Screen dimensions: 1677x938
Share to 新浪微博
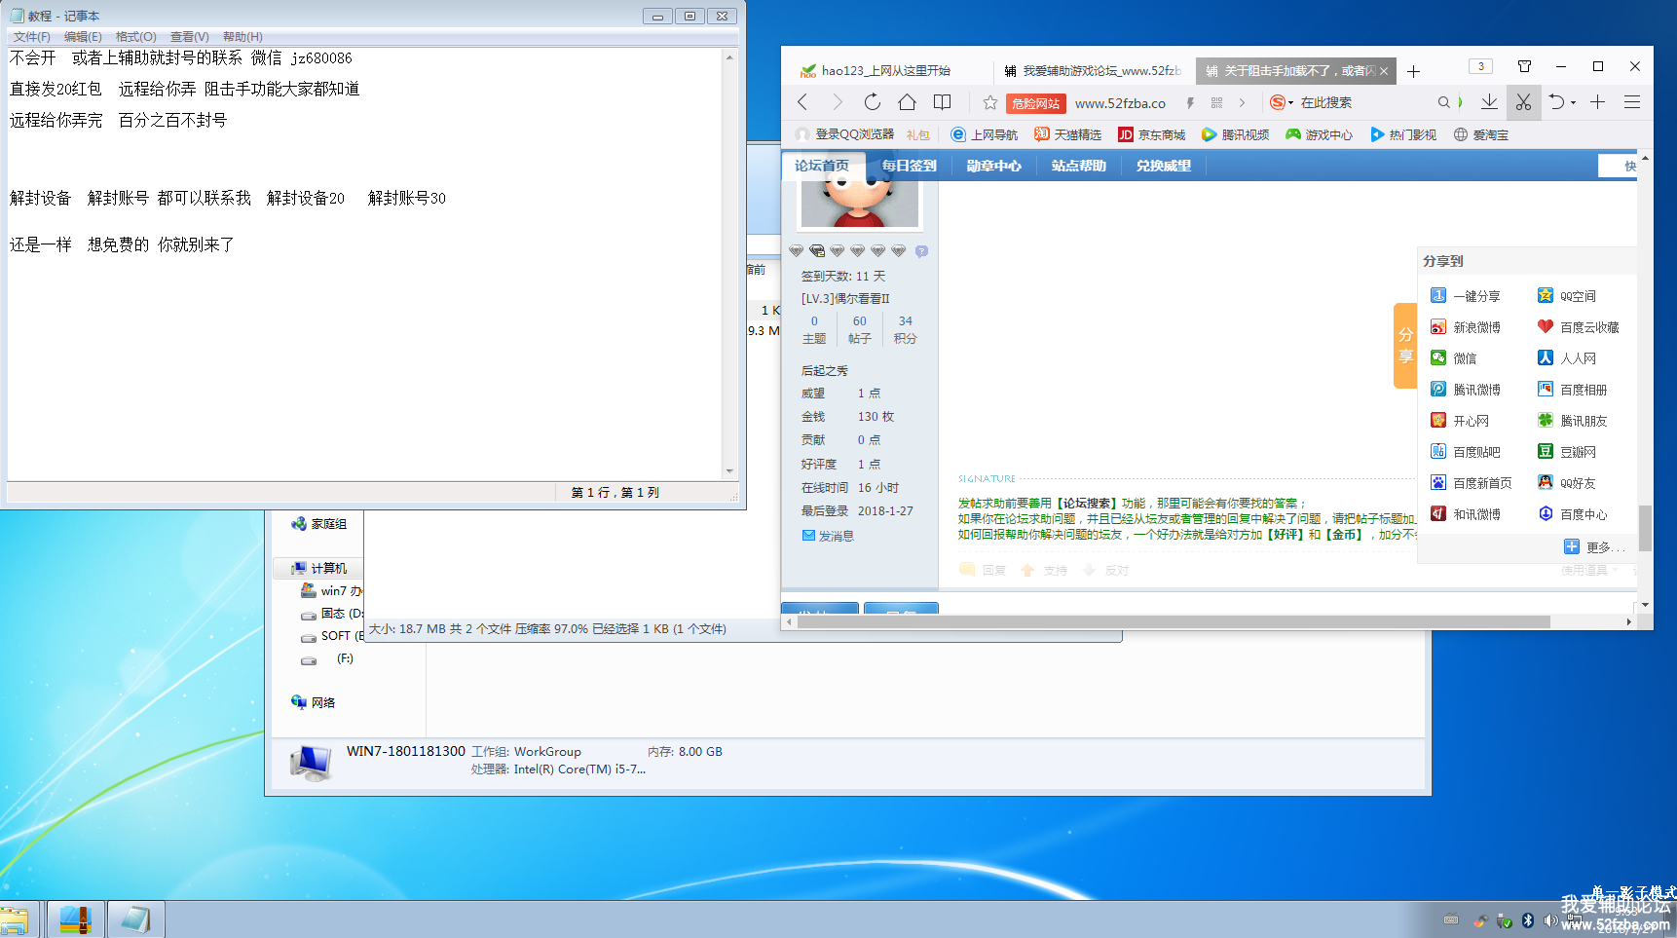pyautogui.click(x=1466, y=327)
